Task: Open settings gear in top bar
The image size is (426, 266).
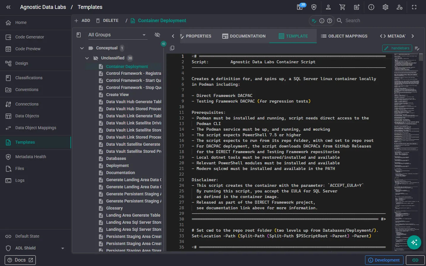Action: pos(385,7)
